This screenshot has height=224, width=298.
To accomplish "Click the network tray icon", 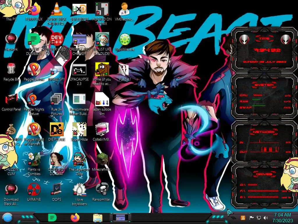I will [259, 218].
